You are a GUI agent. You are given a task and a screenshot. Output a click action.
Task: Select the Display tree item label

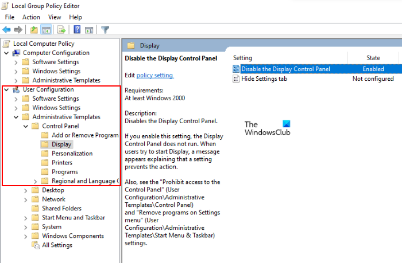pos(61,144)
